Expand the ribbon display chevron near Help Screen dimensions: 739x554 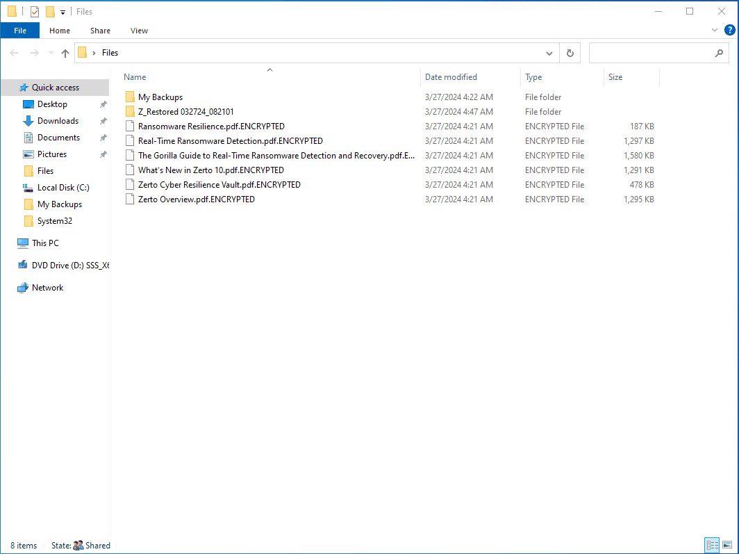tap(715, 30)
